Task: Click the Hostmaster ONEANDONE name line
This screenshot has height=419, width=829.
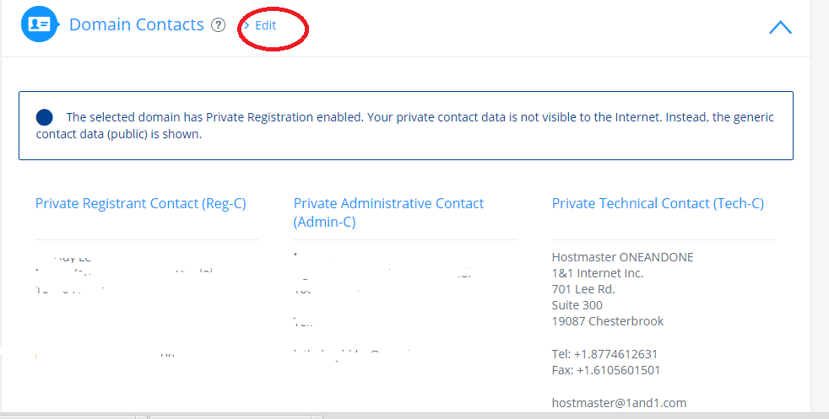Action: [x=622, y=257]
